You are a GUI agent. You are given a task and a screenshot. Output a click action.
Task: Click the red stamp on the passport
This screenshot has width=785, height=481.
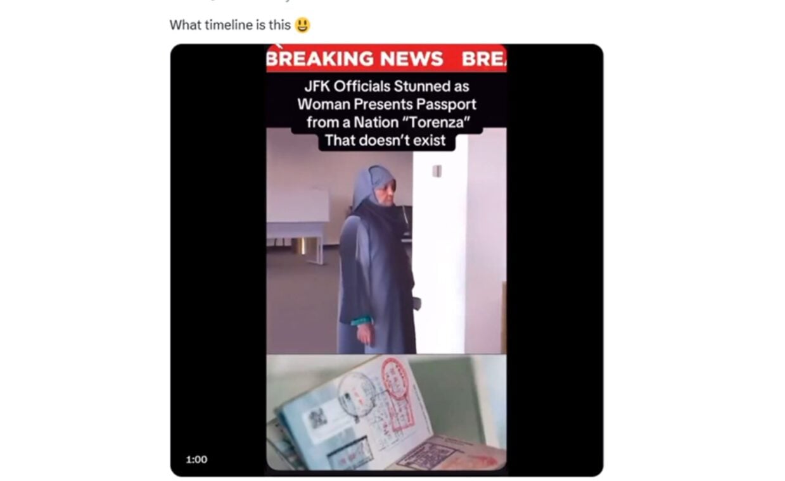(x=398, y=396)
